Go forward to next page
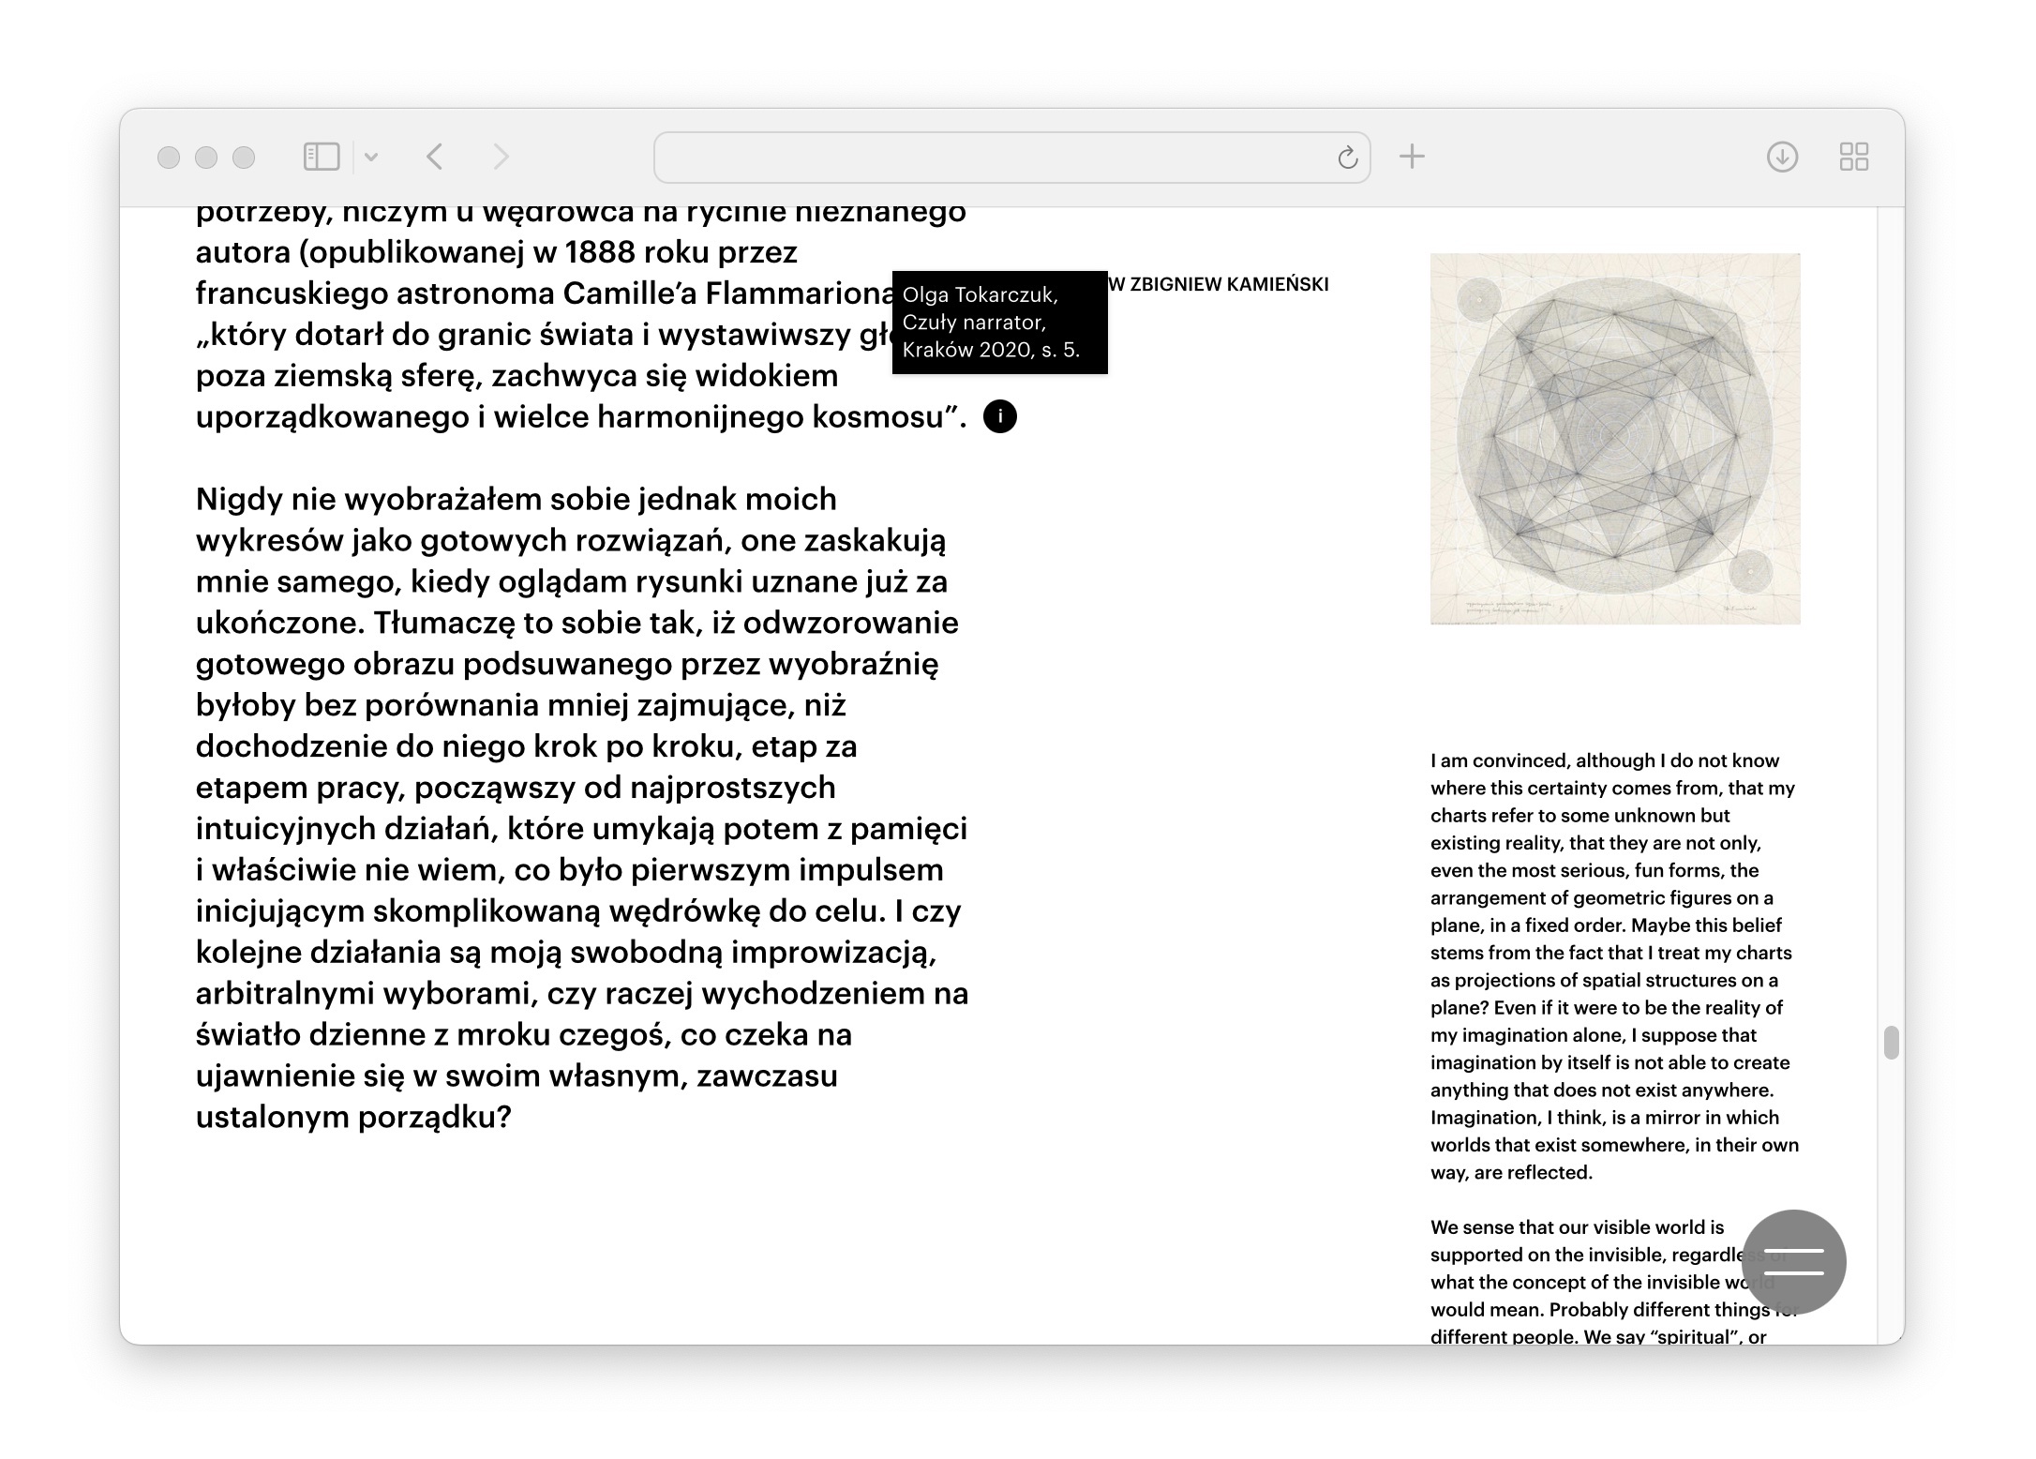The image size is (2036, 1459). click(x=501, y=157)
